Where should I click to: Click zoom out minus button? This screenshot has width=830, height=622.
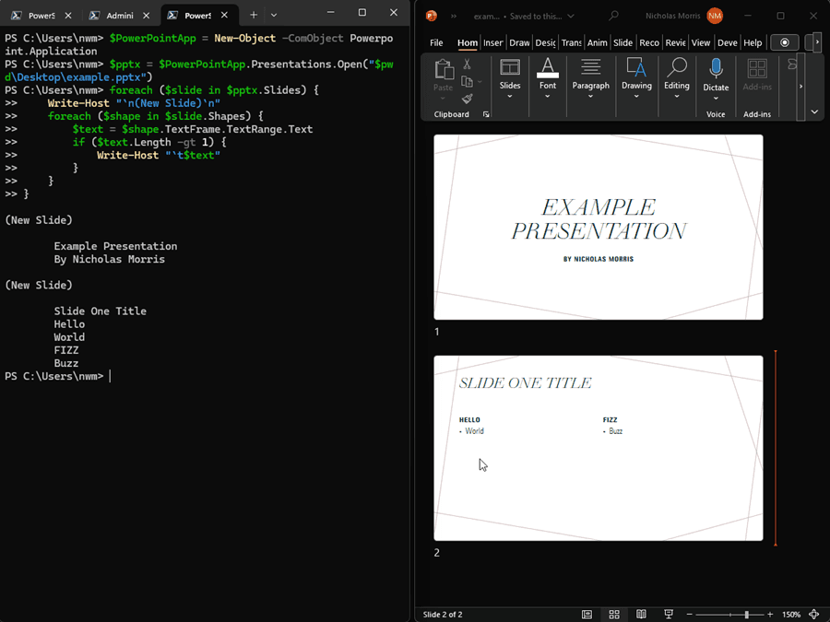tap(689, 614)
